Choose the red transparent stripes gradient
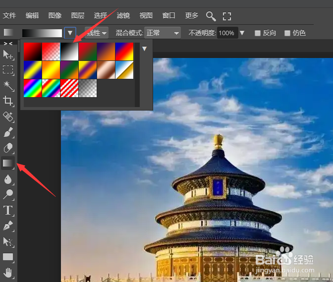Viewport: 333px width, 282px height. [69, 88]
